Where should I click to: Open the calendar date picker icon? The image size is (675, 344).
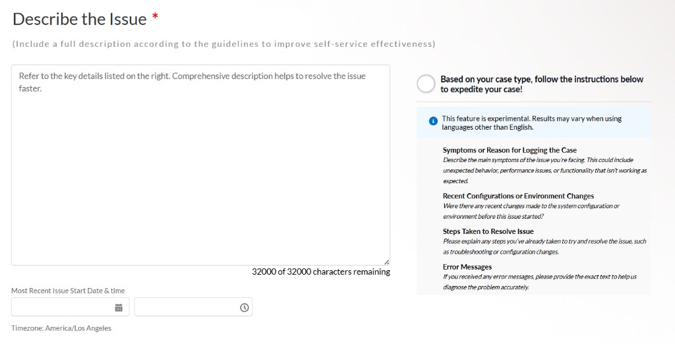pyautogui.click(x=119, y=307)
